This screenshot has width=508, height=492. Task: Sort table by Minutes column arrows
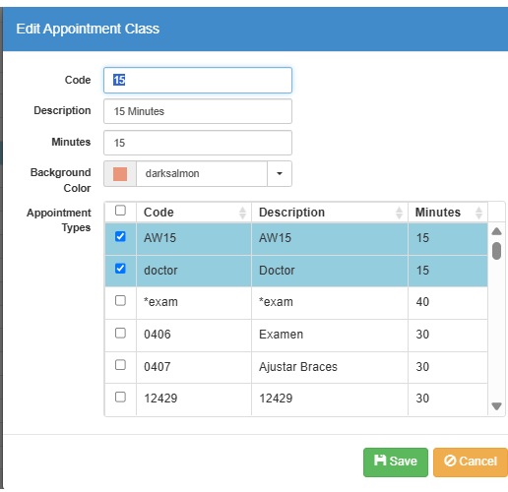point(478,213)
